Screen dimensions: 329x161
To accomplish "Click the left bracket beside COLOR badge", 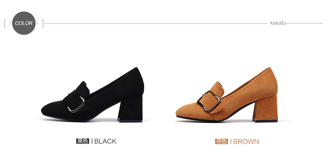I will tap(5, 24).
